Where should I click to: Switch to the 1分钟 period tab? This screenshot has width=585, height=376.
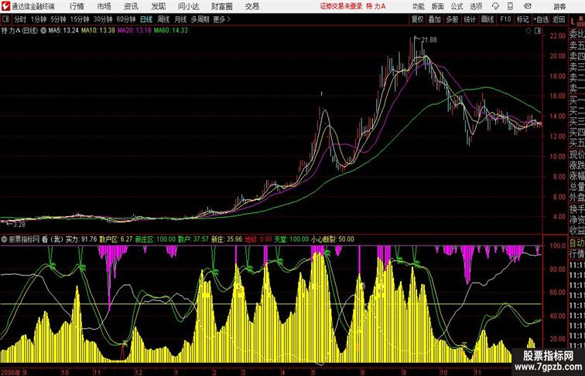pos(38,19)
